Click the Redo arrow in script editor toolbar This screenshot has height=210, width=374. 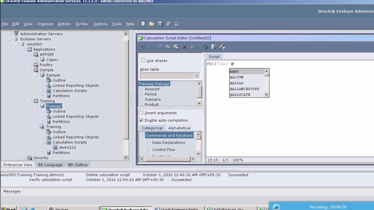(151, 47)
